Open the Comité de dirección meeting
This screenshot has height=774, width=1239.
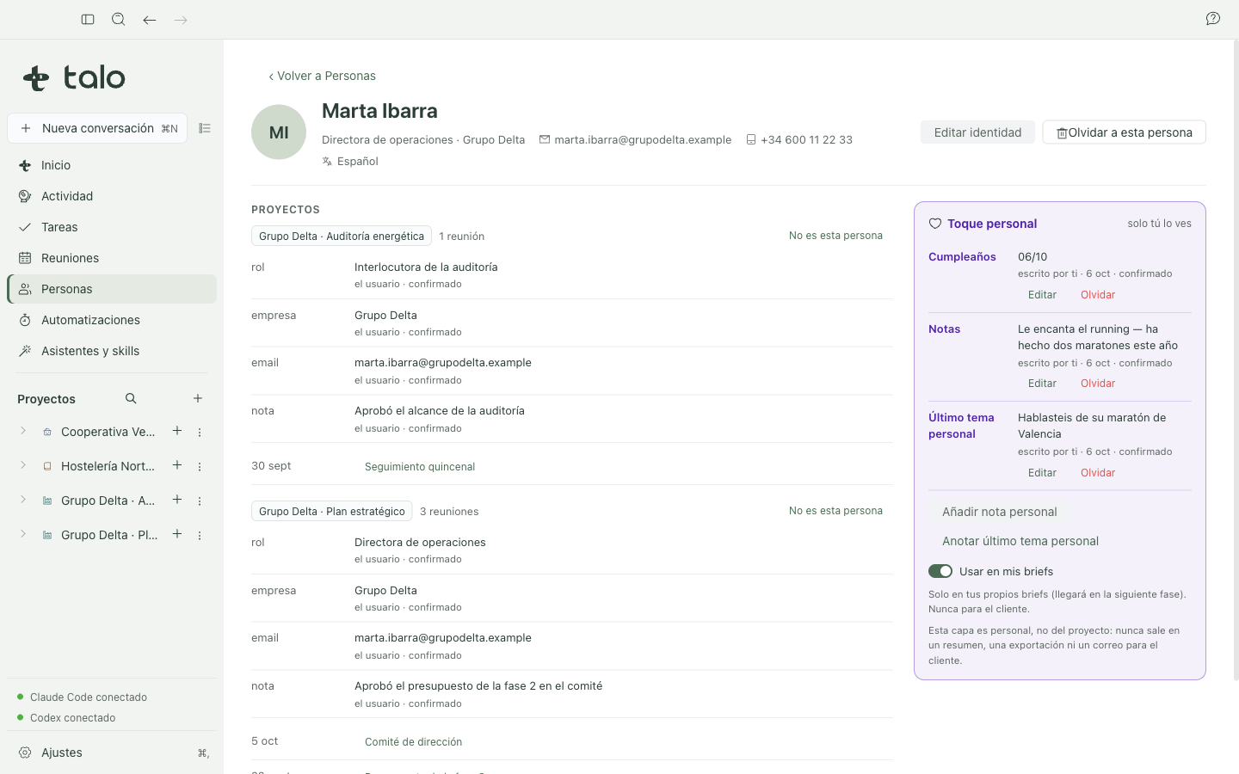[413, 742]
